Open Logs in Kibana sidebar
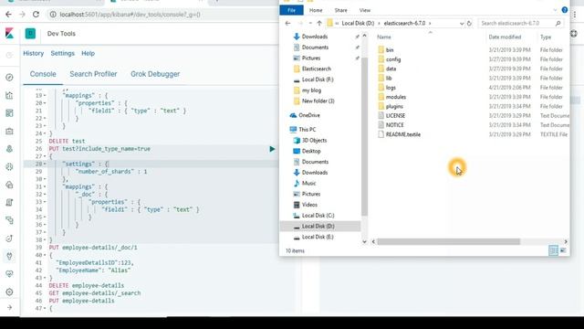 (x=9, y=203)
